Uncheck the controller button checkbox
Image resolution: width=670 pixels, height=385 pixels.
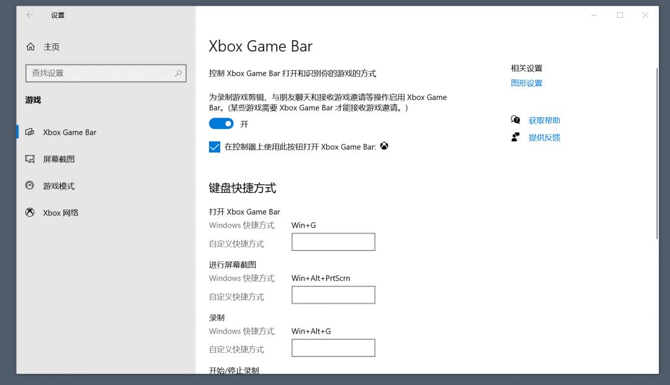click(x=215, y=147)
